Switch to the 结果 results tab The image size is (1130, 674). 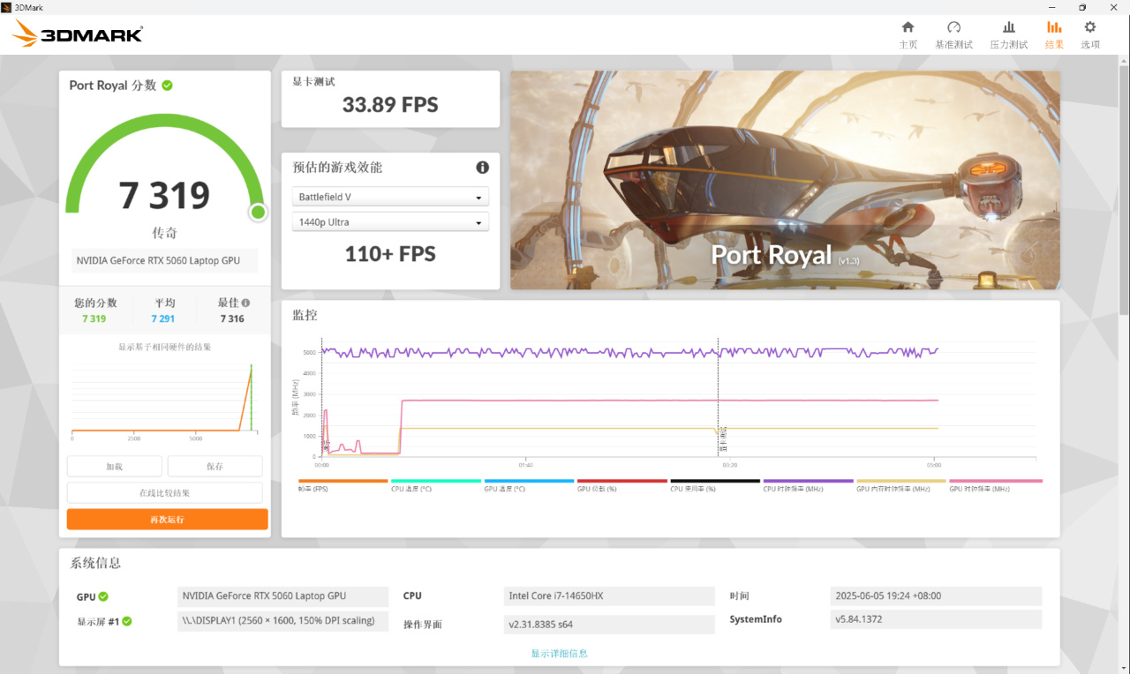(1054, 35)
